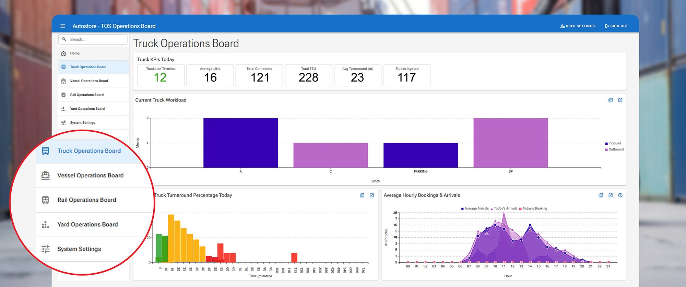The image size is (686, 287).
Task: Open the hamburger navigation menu
Action: tap(63, 26)
